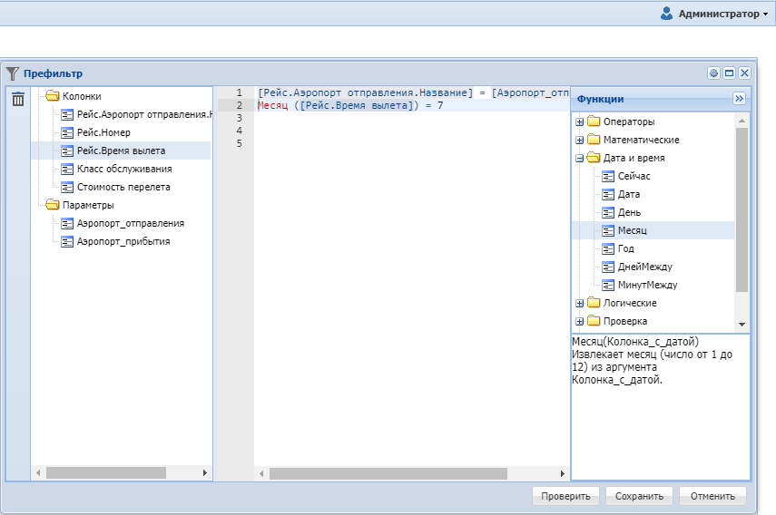Click line 3 in the expression editor
Viewport: 776px width, 515px height.
point(408,118)
